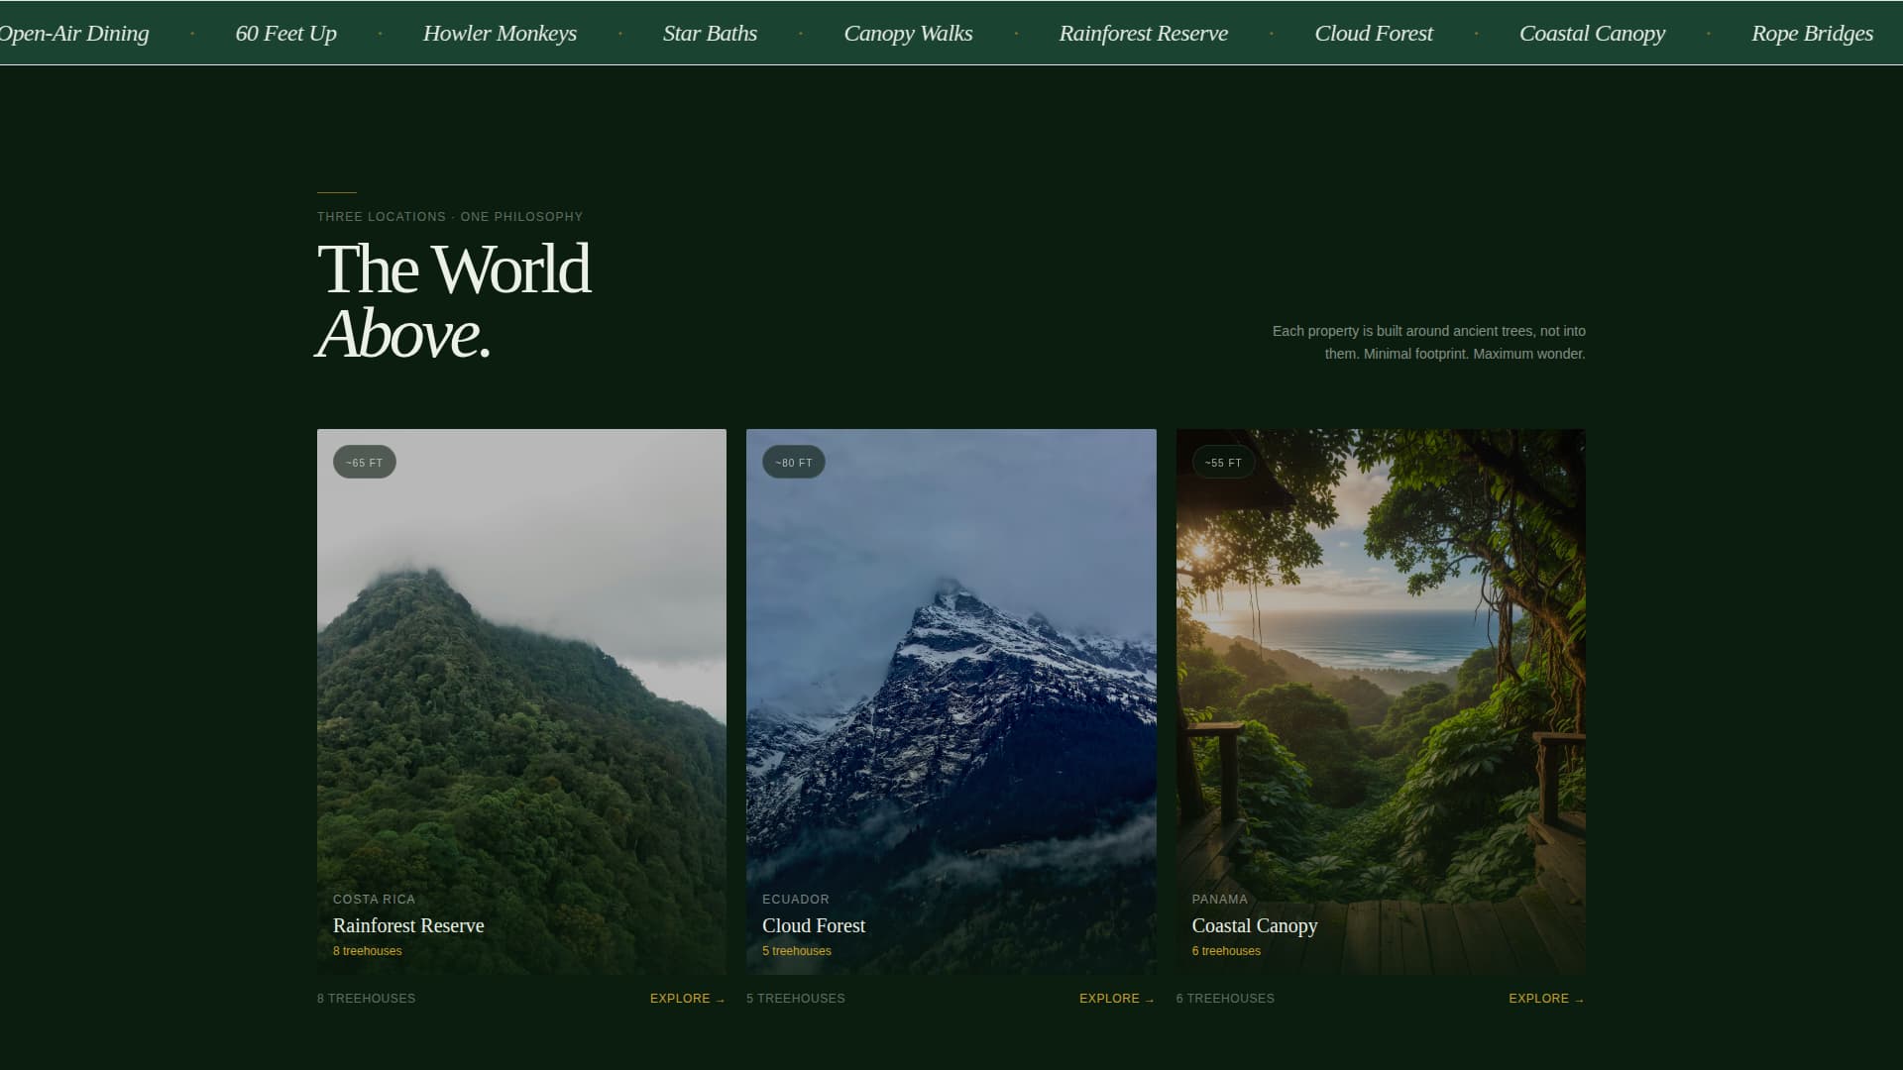Click Rainforest Reserve in the top navigation
This screenshot has height=1070, width=1903.
[1143, 33]
